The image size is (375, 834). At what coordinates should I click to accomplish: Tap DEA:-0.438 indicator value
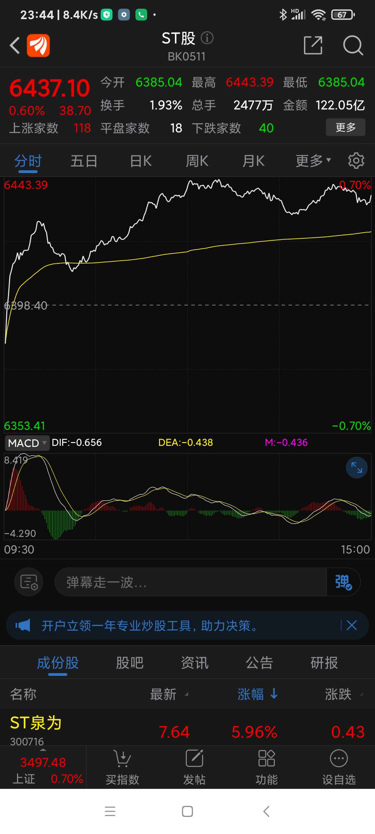coord(185,442)
